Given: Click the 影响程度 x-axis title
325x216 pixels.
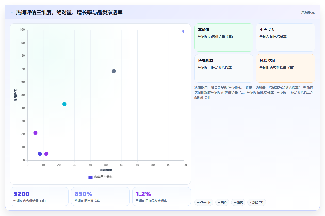Looking at the screenshot, I should point(106,170).
